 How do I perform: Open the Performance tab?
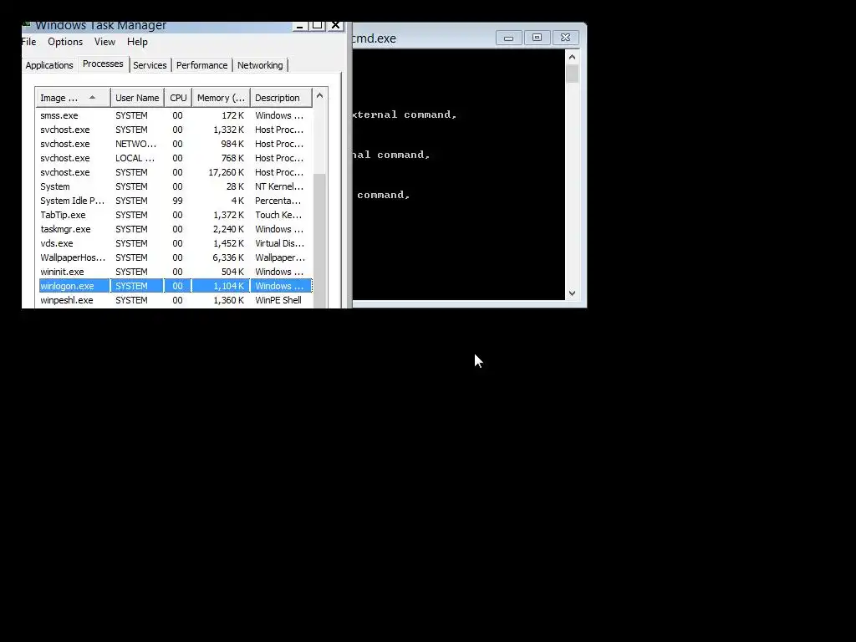pyautogui.click(x=201, y=65)
